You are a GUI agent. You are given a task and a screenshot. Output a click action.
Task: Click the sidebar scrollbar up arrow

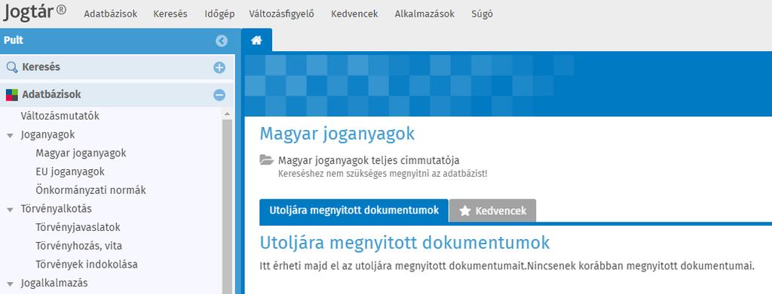[227, 114]
